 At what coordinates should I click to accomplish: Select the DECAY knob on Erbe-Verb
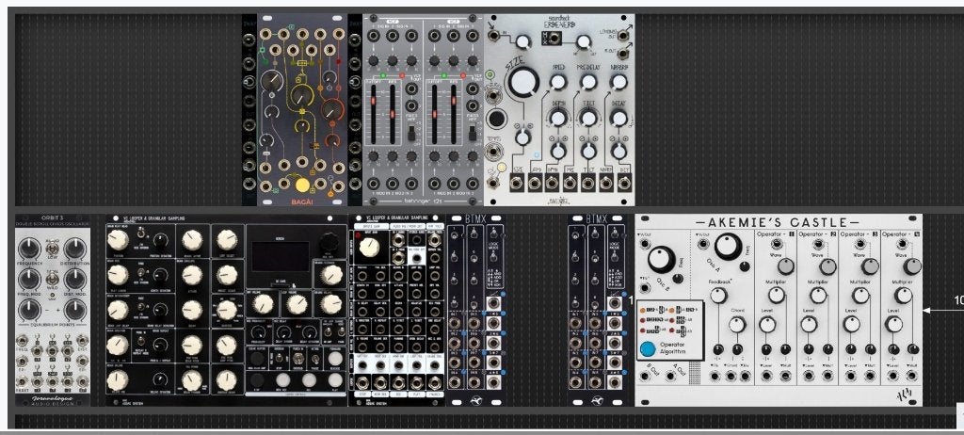(619, 118)
